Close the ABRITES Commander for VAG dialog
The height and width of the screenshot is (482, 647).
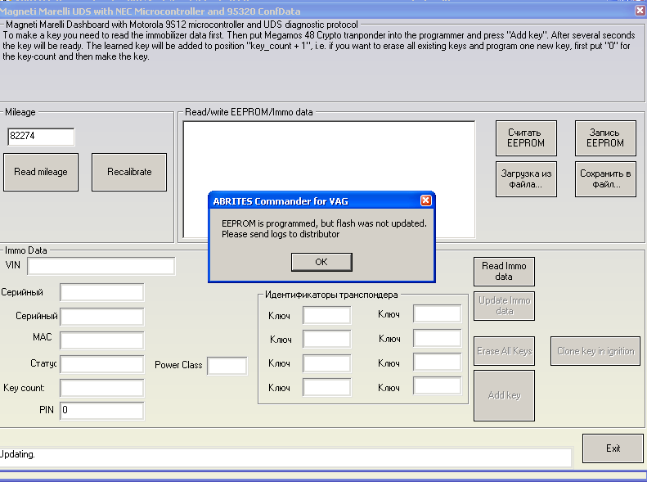click(x=426, y=200)
